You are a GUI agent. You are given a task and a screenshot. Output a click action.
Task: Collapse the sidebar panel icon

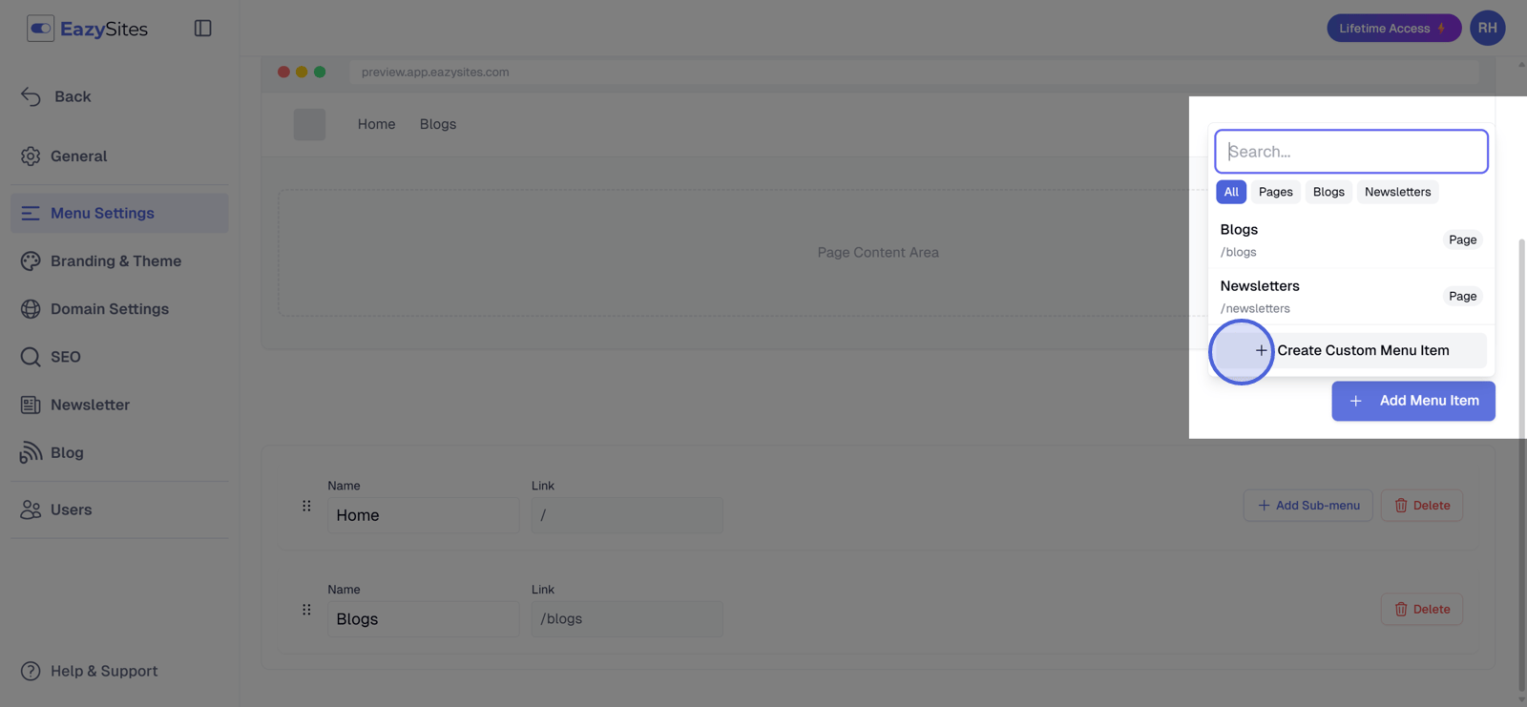pos(202,29)
